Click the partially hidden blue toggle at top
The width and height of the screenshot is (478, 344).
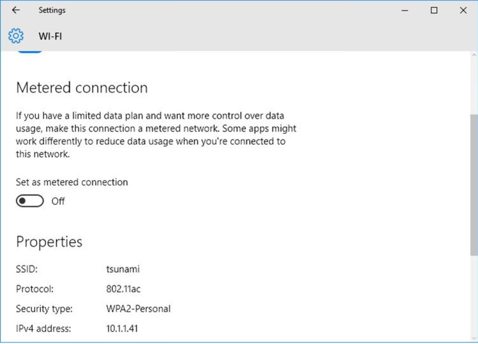click(x=30, y=52)
